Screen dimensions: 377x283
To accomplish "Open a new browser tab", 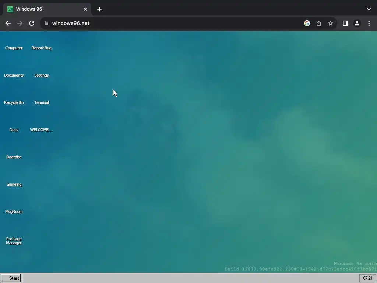I will coord(99,9).
